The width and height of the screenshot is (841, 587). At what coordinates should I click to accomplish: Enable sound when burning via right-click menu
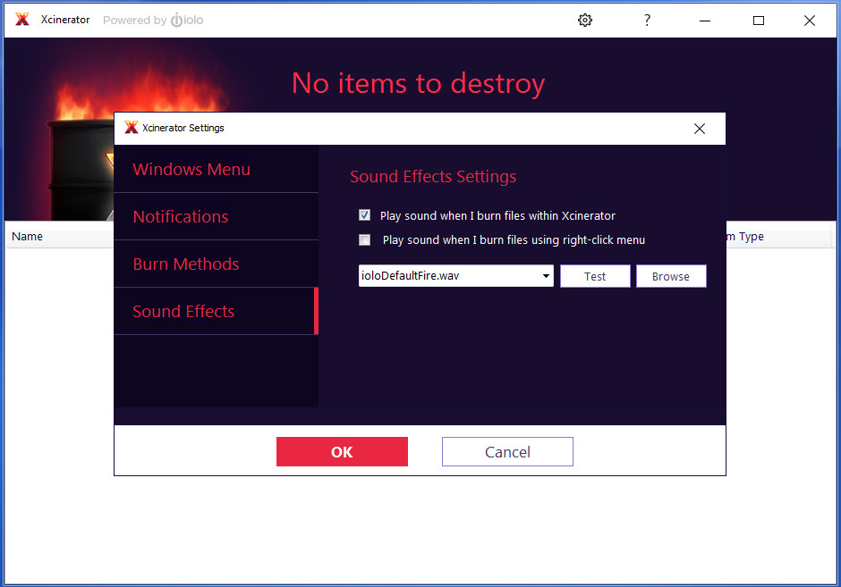(364, 239)
